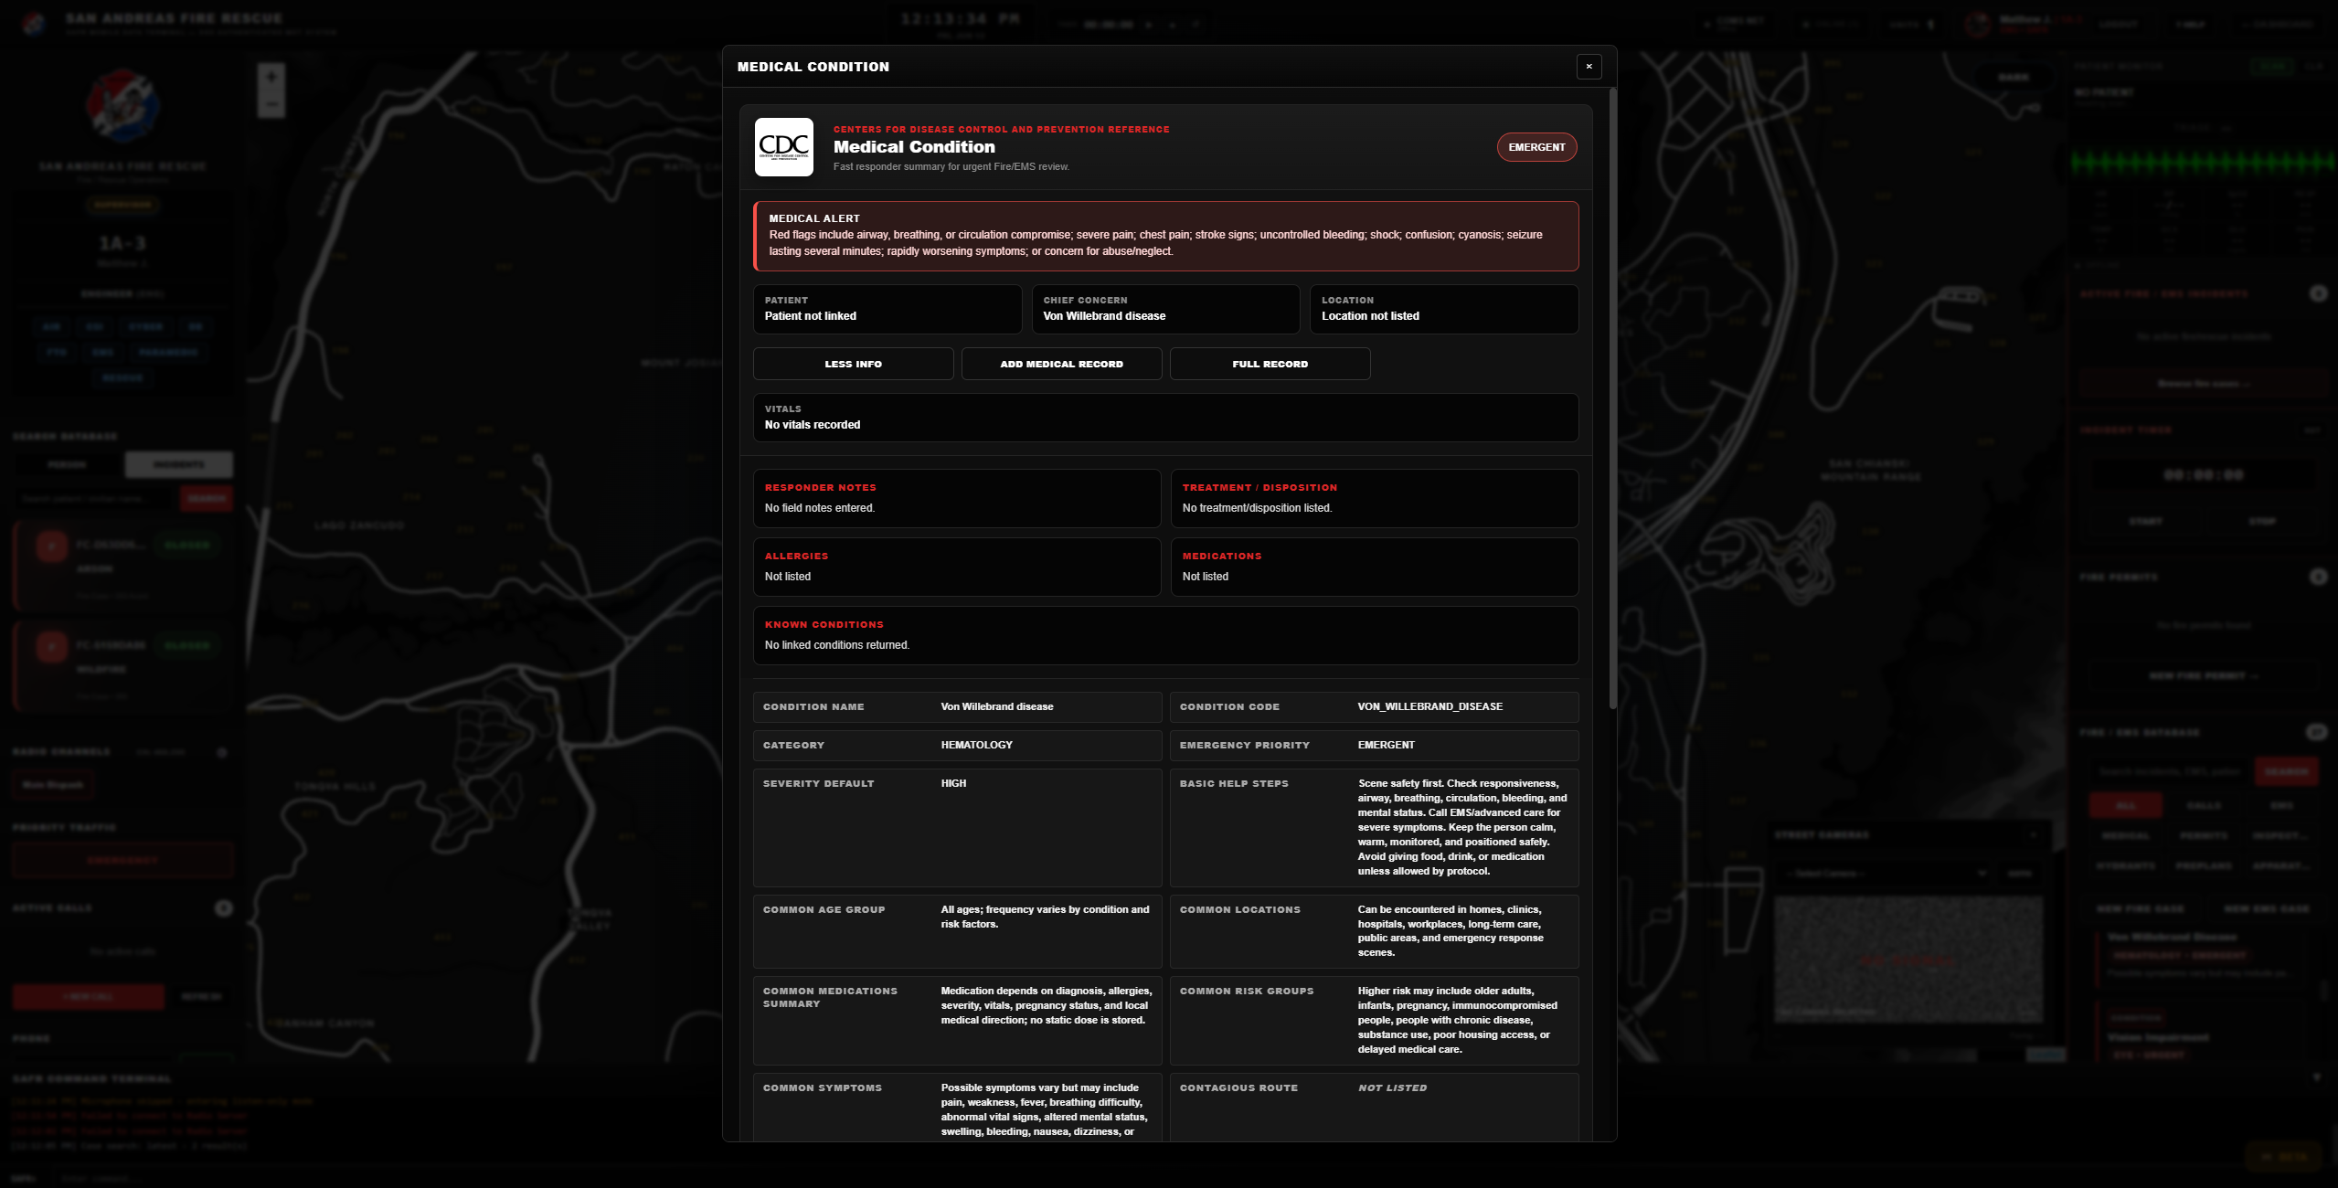Click NEW FIRE CASE button
Screen dimensions: 2338x1188
point(2139,909)
